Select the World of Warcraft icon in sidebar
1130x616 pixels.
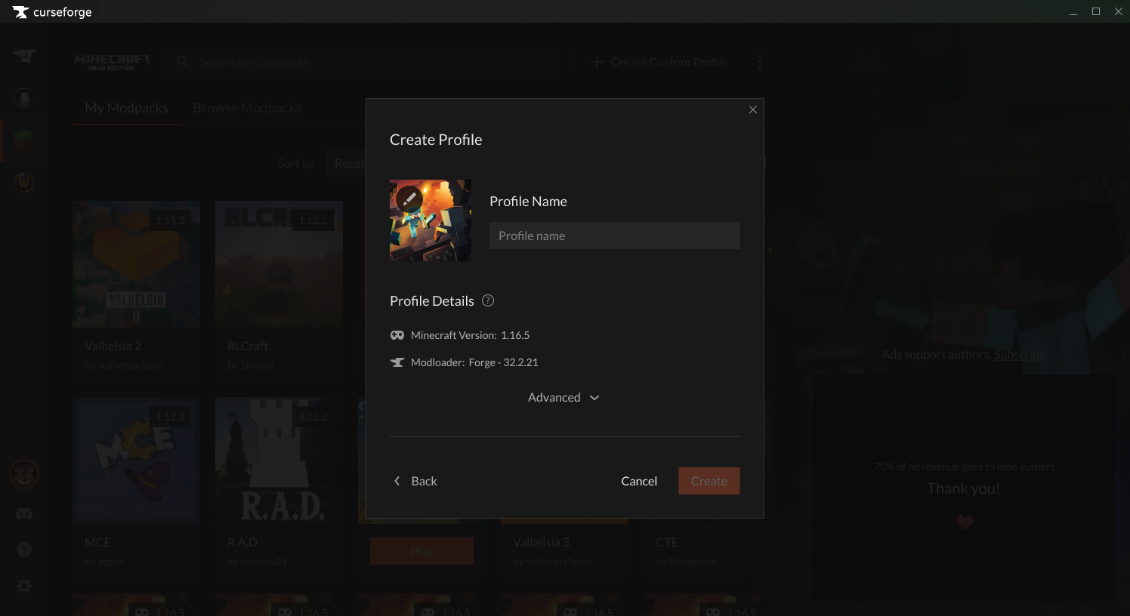[24, 182]
